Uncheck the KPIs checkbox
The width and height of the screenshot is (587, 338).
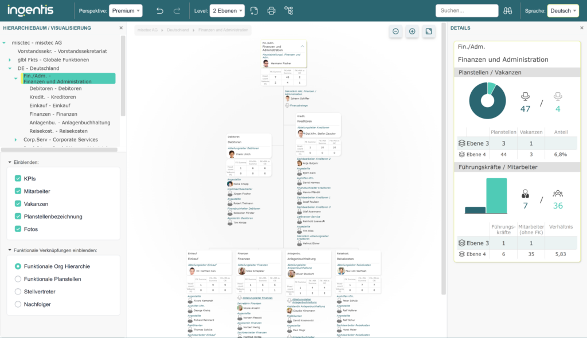[x=18, y=179]
